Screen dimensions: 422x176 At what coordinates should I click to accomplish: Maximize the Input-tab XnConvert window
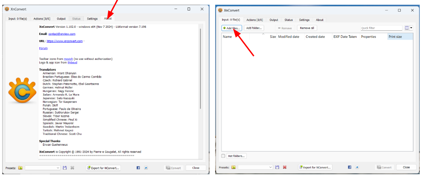(x=399, y=10)
